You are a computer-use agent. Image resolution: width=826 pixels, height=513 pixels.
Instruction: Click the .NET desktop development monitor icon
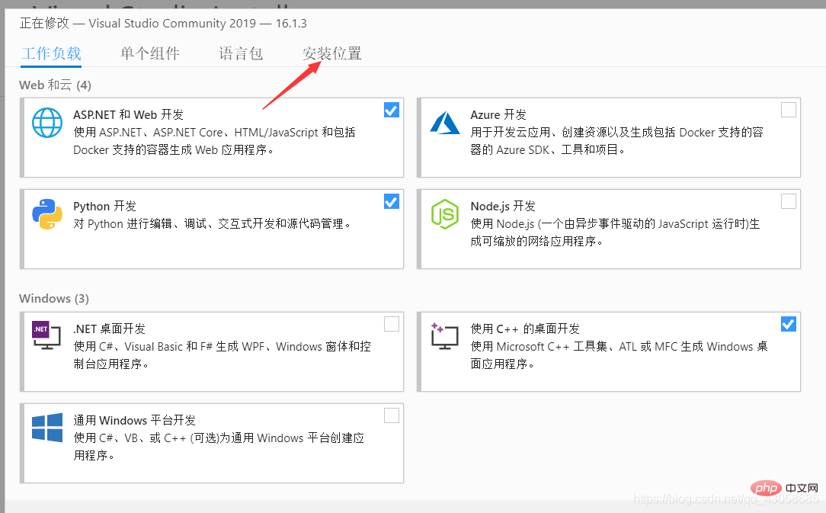tap(46, 336)
